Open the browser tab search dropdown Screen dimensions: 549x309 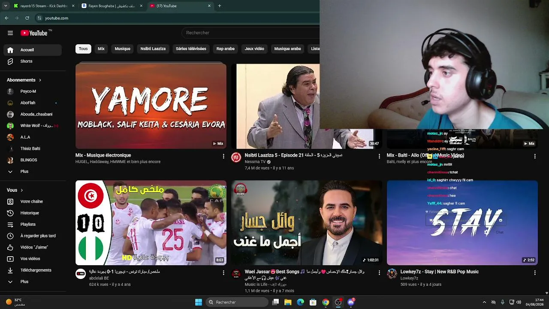coord(6,6)
